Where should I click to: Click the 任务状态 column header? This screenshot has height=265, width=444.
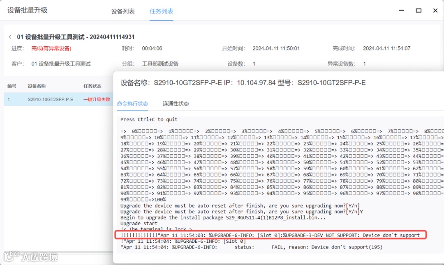92,86
